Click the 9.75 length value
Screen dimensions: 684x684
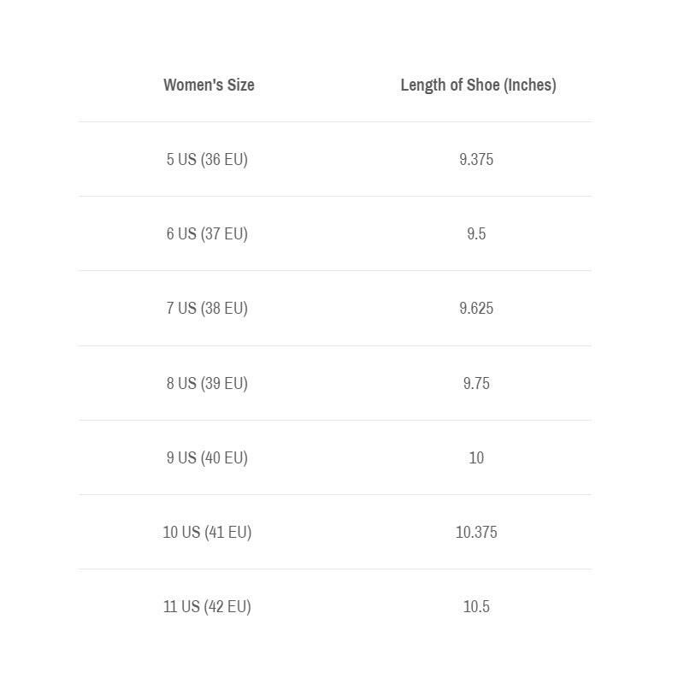click(476, 383)
